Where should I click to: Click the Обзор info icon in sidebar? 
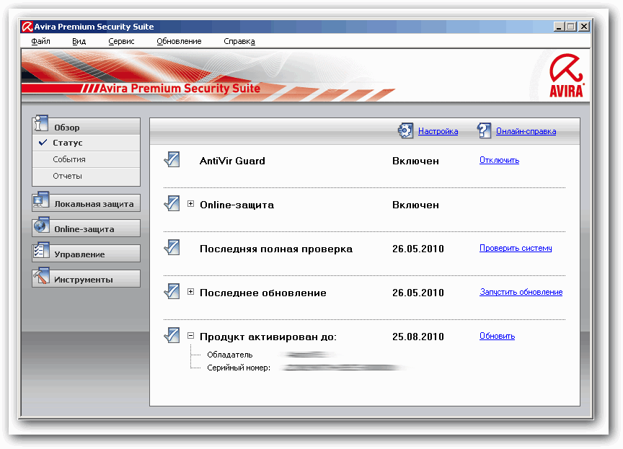41,123
